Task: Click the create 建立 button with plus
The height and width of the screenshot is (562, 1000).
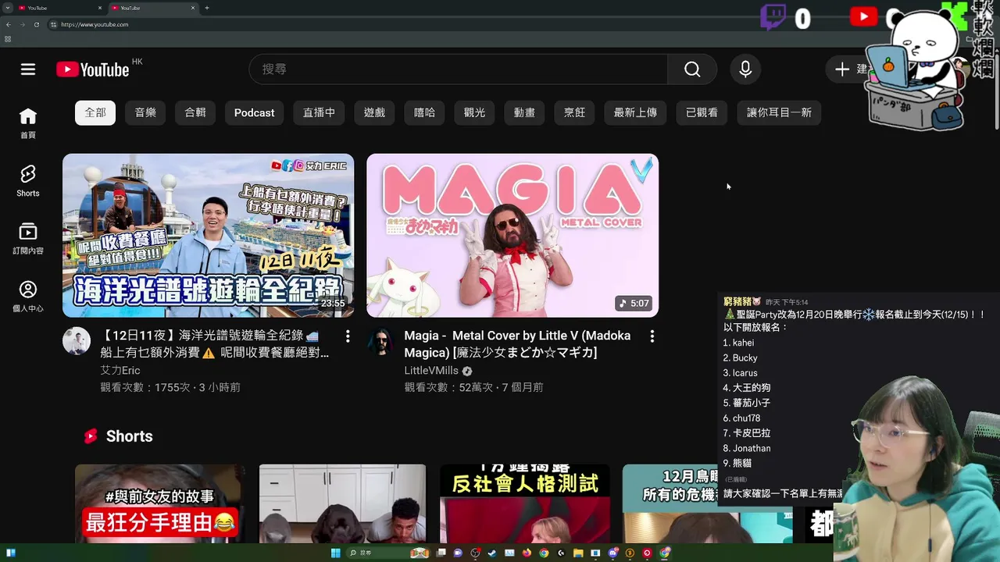Action: [x=850, y=69]
